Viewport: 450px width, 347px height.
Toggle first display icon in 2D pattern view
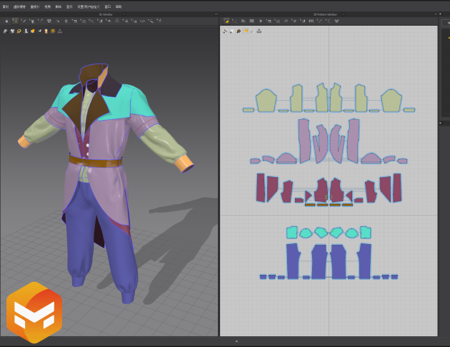pos(225,31)
